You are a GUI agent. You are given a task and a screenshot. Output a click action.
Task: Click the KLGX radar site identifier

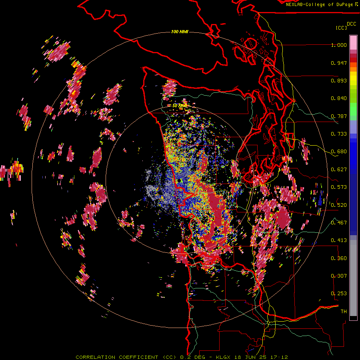(223, 357)
